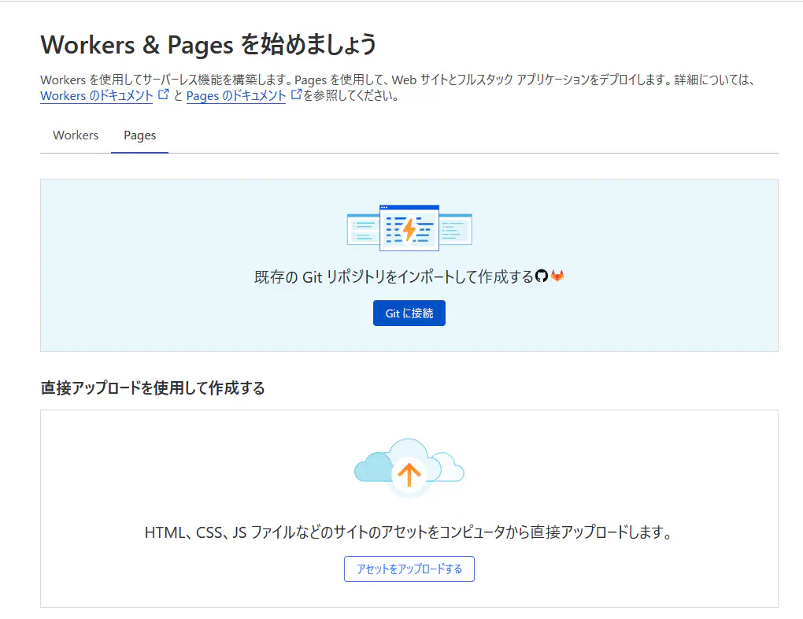Click the 直接アップロードを使用して作成する heading
This screenshot has width=803, height=619.
coord(152,388)
